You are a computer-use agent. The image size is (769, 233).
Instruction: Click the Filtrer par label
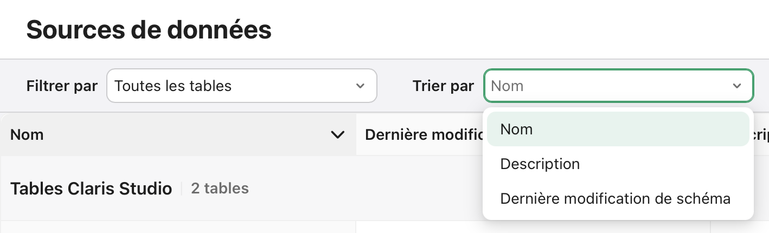(62, 86)
